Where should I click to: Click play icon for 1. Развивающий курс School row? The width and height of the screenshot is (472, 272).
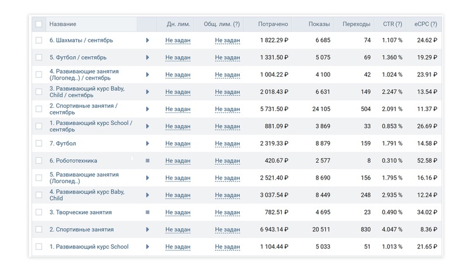(x=147, y=247)
